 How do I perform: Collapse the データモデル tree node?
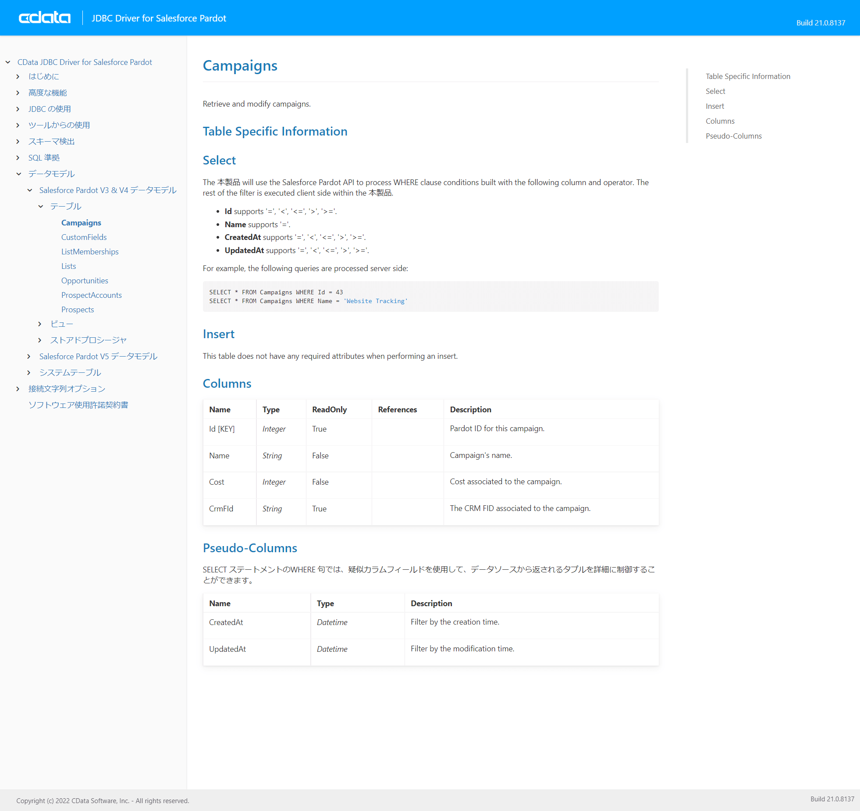pos(18,174)
